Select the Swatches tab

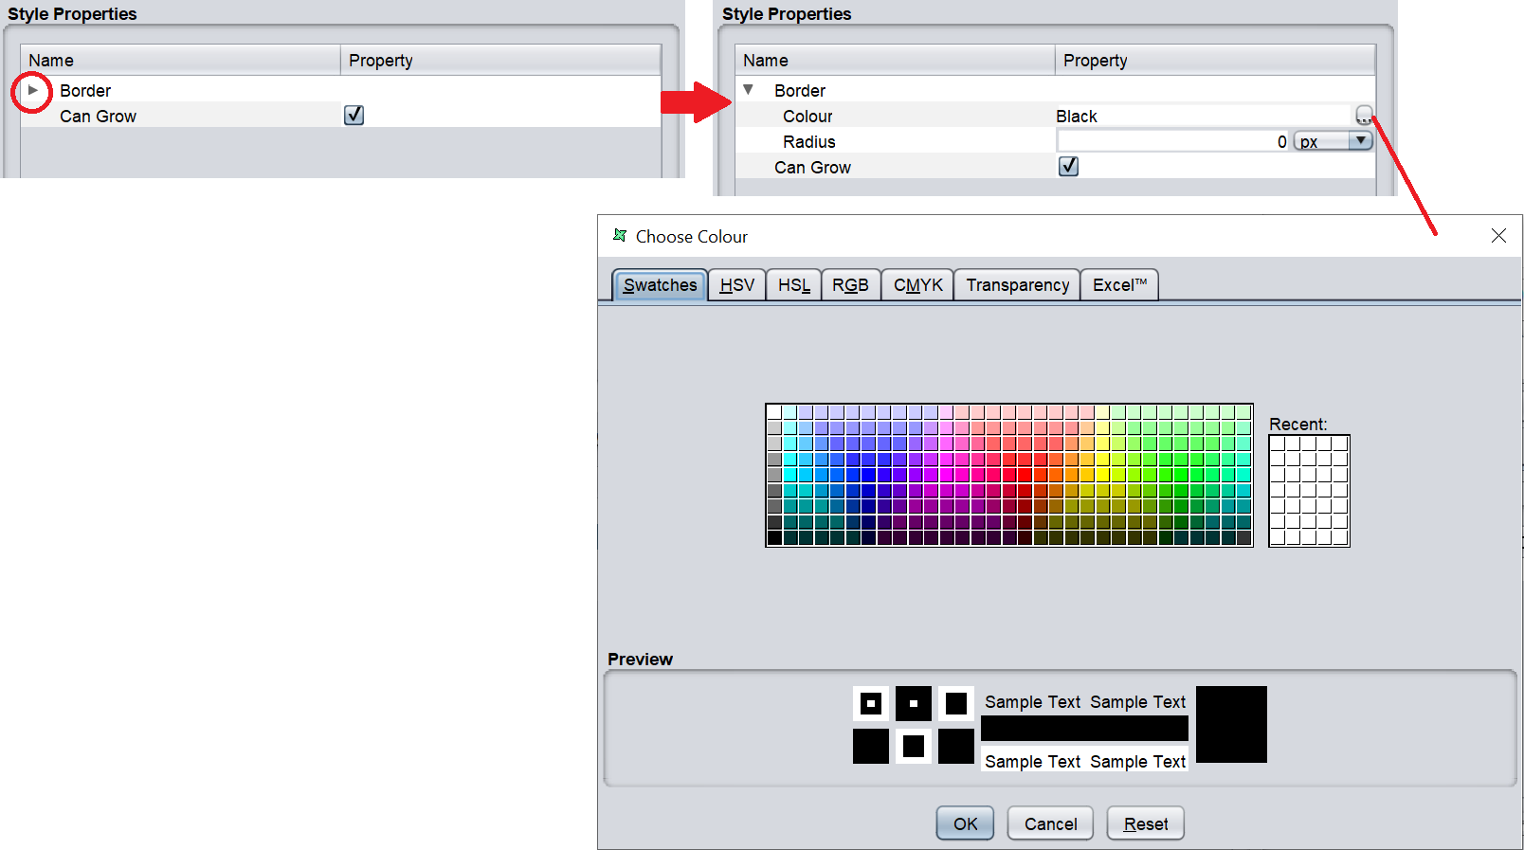(660, 285)
